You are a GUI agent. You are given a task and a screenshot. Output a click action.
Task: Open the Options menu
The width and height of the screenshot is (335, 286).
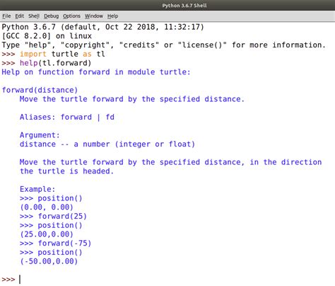(x=71, y=16)
